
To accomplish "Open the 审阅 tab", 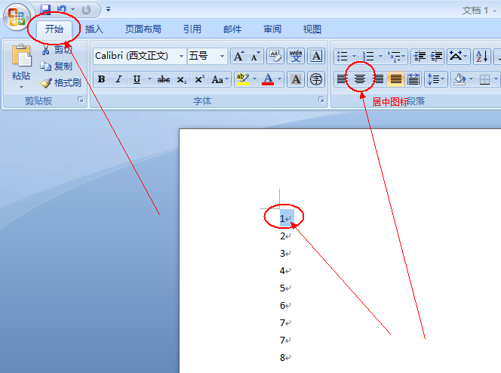I will pos(272,29).
